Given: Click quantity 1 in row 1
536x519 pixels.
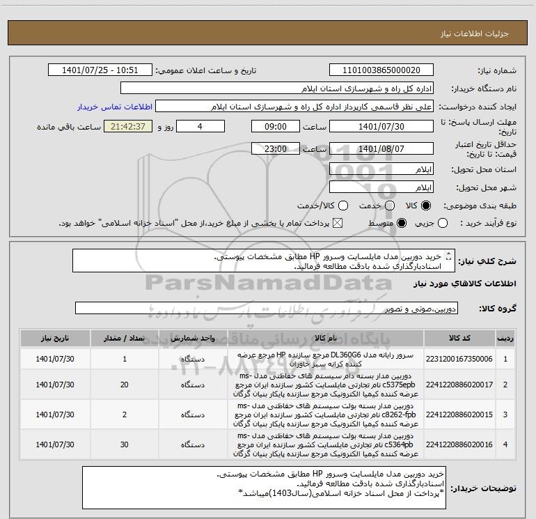Looking at the screenshot, I should tap(125, 359).
